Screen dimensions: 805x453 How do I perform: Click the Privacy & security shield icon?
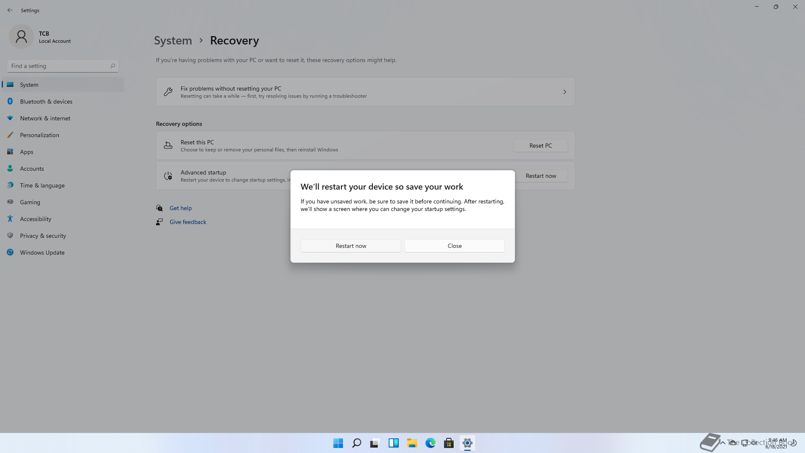click(x=10, y=236)
